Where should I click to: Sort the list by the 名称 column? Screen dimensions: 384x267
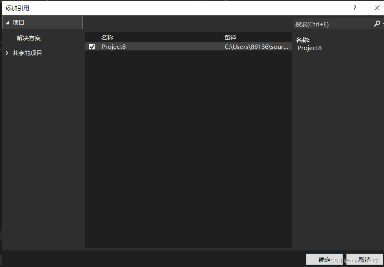pyautogui.click(x=107, y=37)
